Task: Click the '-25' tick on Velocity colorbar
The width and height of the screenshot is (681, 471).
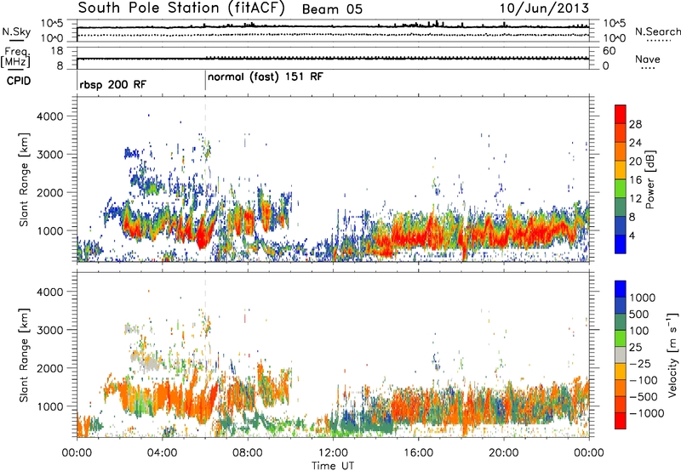Action: click(x=640, y=363)
